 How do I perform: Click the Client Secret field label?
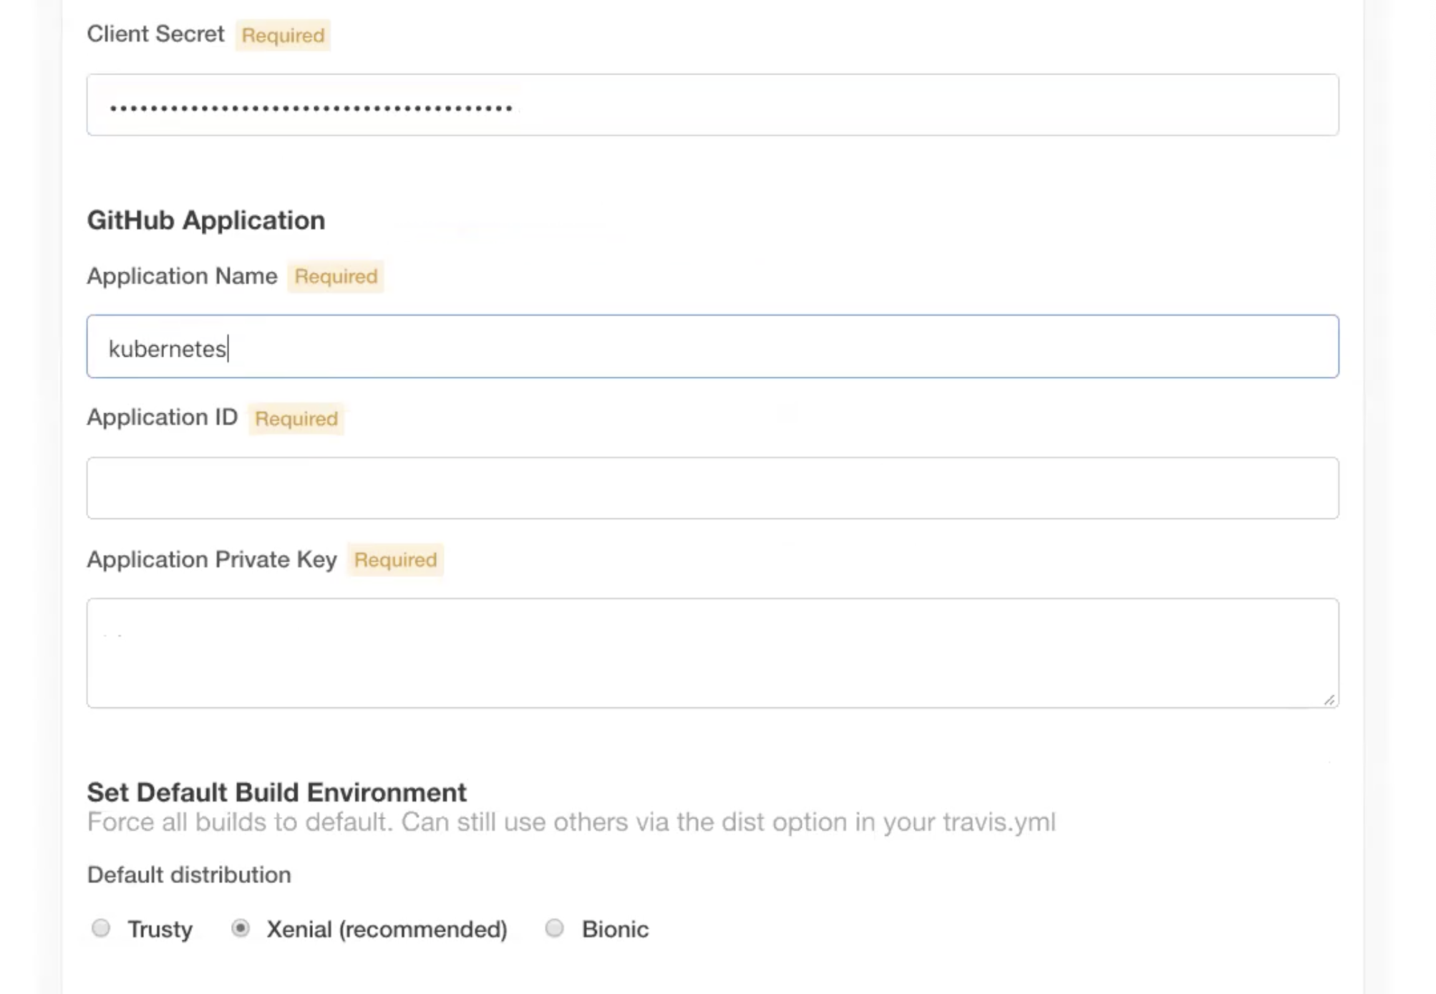click(x=155, y=34)
